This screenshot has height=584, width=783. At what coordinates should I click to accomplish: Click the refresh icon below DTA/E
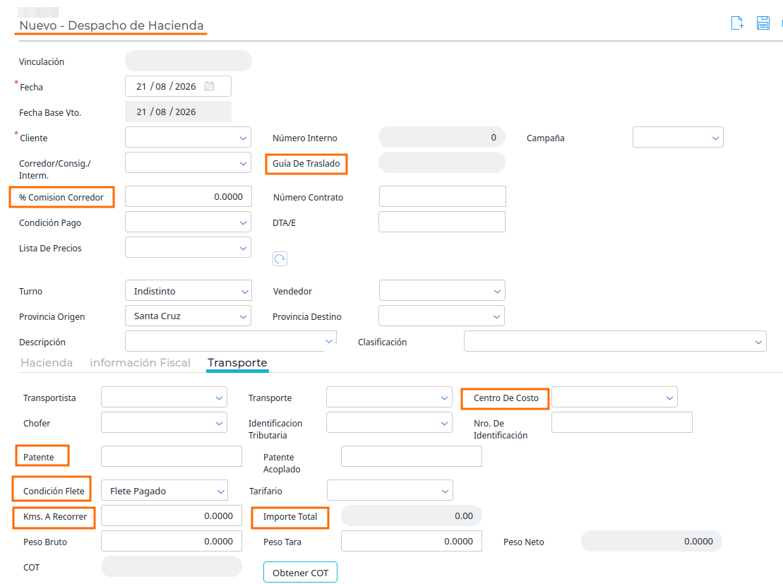click(x=280, y=258)
